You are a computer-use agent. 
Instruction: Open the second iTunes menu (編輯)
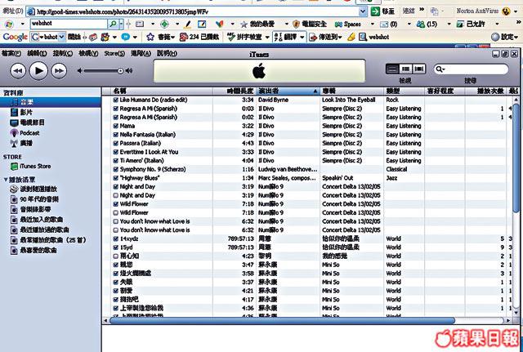pyautogui.click(x=37, y=53)
